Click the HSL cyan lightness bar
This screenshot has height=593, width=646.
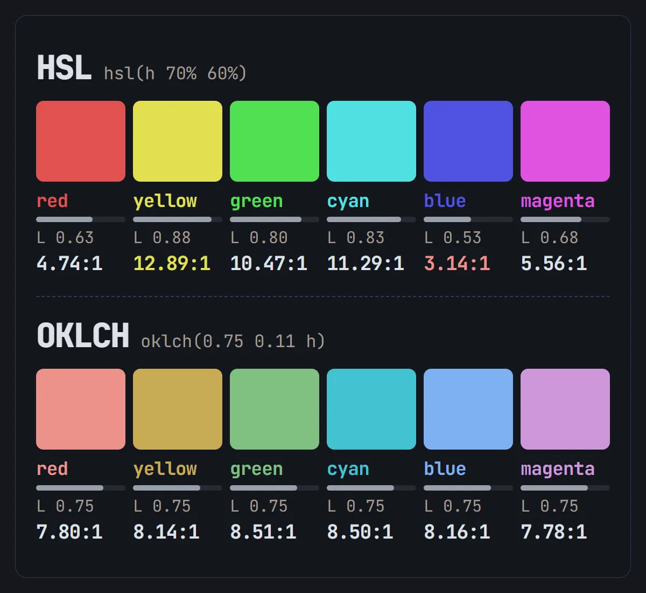click(x=371, y=219)
